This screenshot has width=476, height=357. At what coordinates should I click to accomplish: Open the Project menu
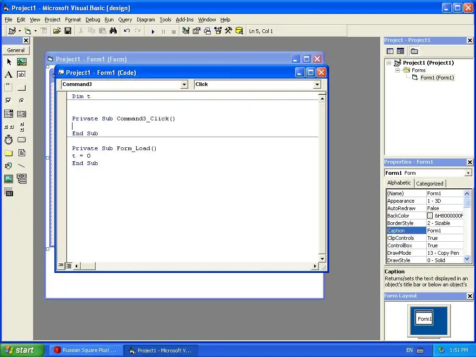(x=53, y=20)
